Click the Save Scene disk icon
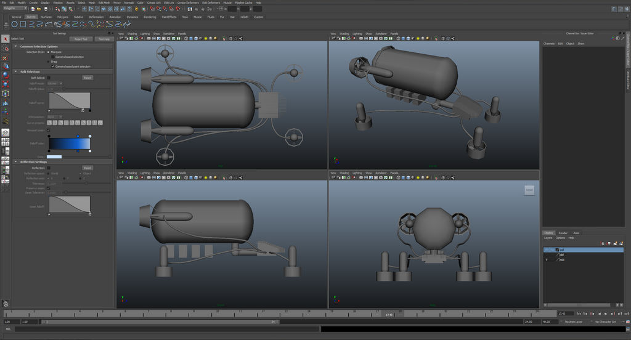The width and height of the screenshot is (631, 340). click(x=46, y=9)
